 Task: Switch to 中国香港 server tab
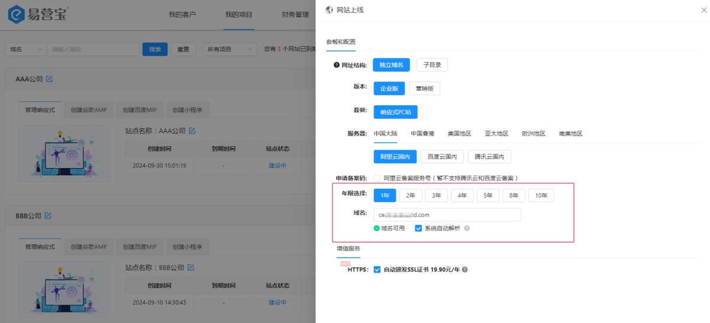422,134
